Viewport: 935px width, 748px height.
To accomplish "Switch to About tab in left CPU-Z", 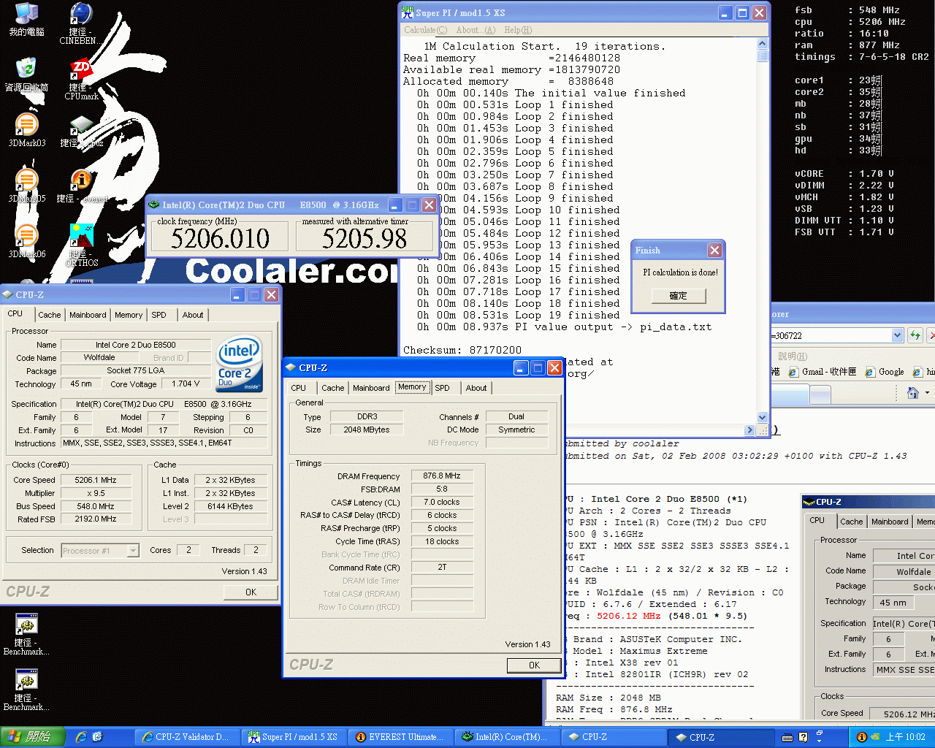I will pyautogui.click(x=193, y=315).
